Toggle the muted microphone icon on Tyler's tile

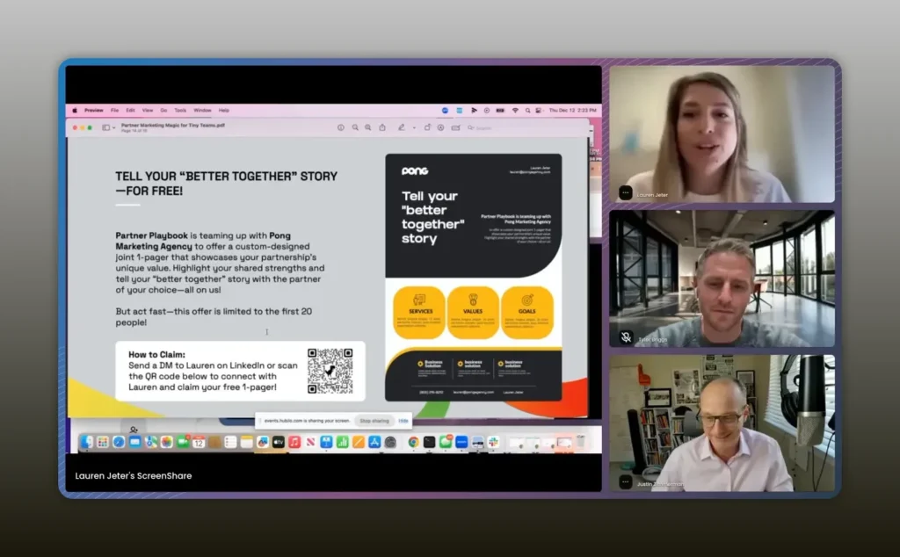[626, 336]
